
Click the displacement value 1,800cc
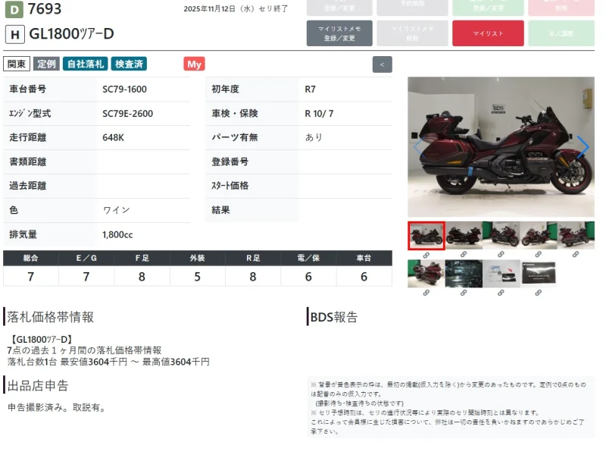point(117,235)
